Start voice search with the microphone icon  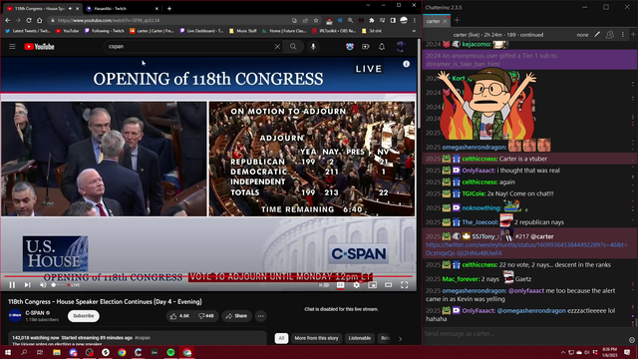click(x=313, y=47)
